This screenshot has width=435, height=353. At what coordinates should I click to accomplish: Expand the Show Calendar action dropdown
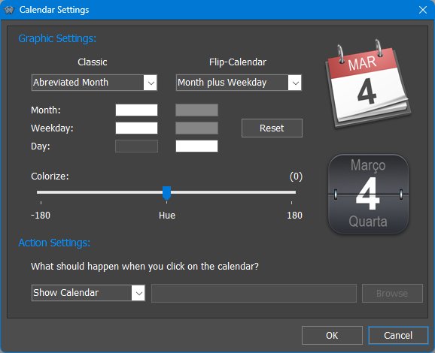pos(138,293)
